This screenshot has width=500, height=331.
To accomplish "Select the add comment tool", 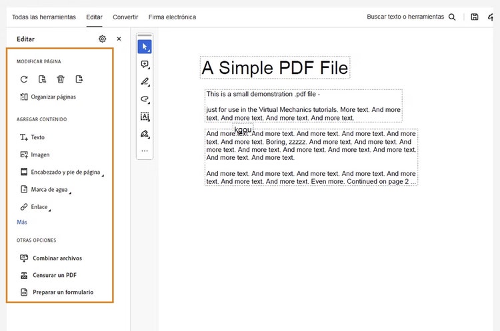I will (145, 65).
